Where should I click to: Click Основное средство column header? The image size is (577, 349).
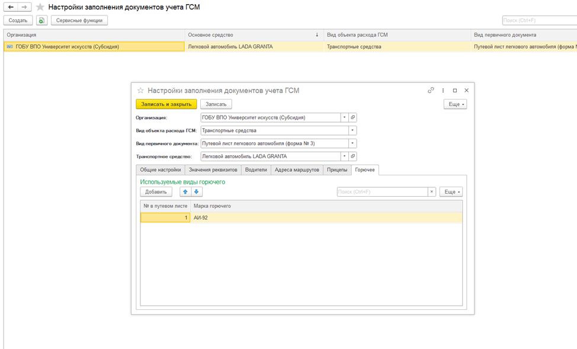click(x=254, y=35)
